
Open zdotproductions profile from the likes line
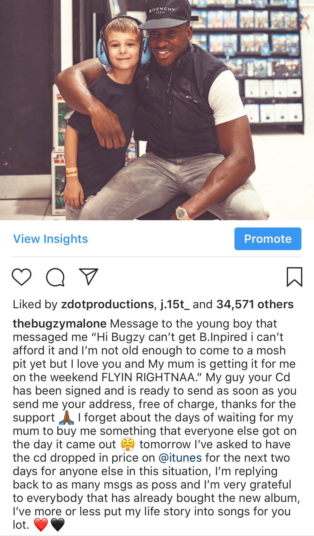pyautogui.click(x=107, y=304)
